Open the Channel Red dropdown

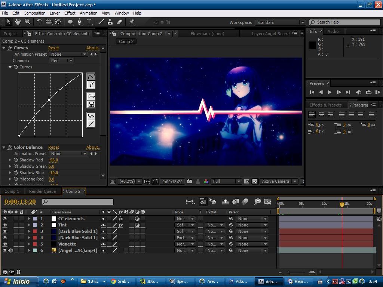[61, 61]
